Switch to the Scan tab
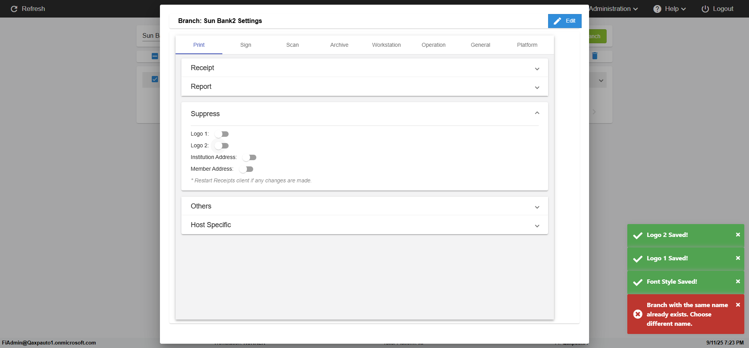The width and height of the screenshot is (749, 348). pyautogui.click(x=293, y=45)
